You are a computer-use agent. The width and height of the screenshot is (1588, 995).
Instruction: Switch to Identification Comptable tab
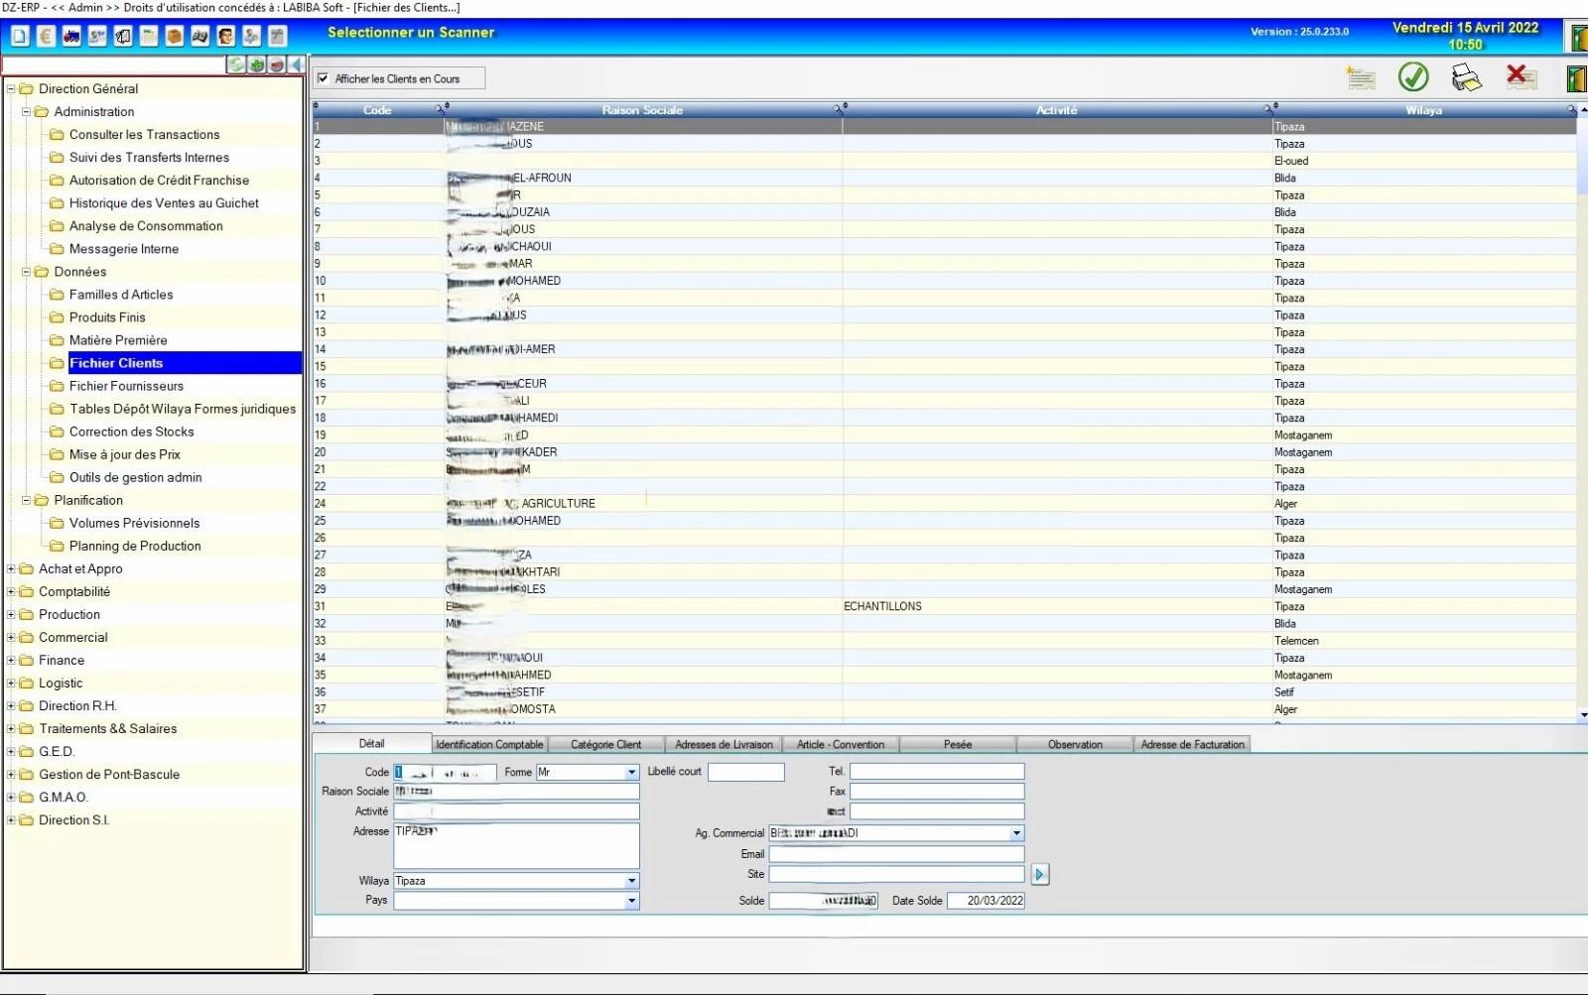pos(489,744)
